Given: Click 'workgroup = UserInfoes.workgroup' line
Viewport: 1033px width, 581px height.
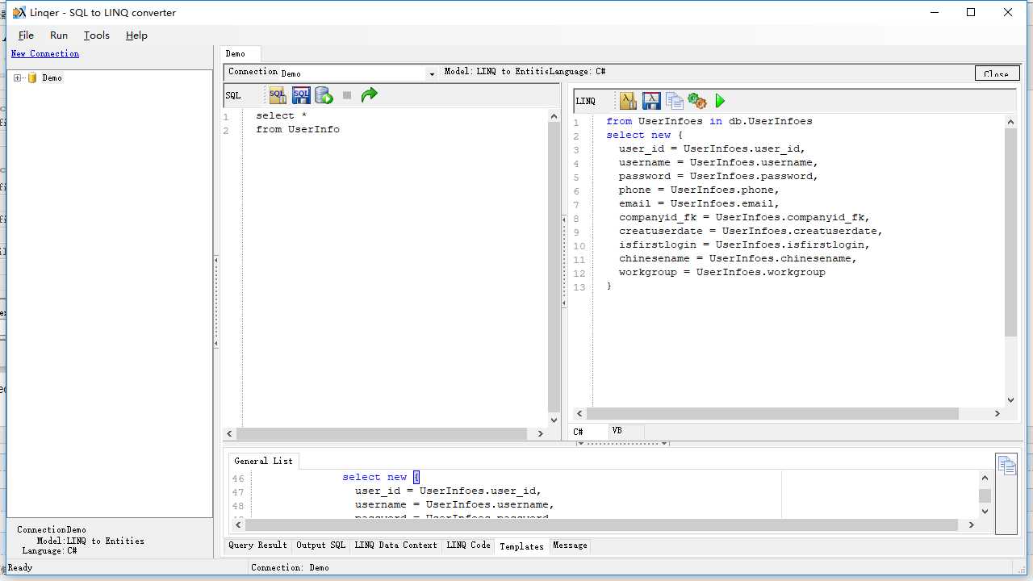Looking at the screenshot, I should tap(721, 272).
